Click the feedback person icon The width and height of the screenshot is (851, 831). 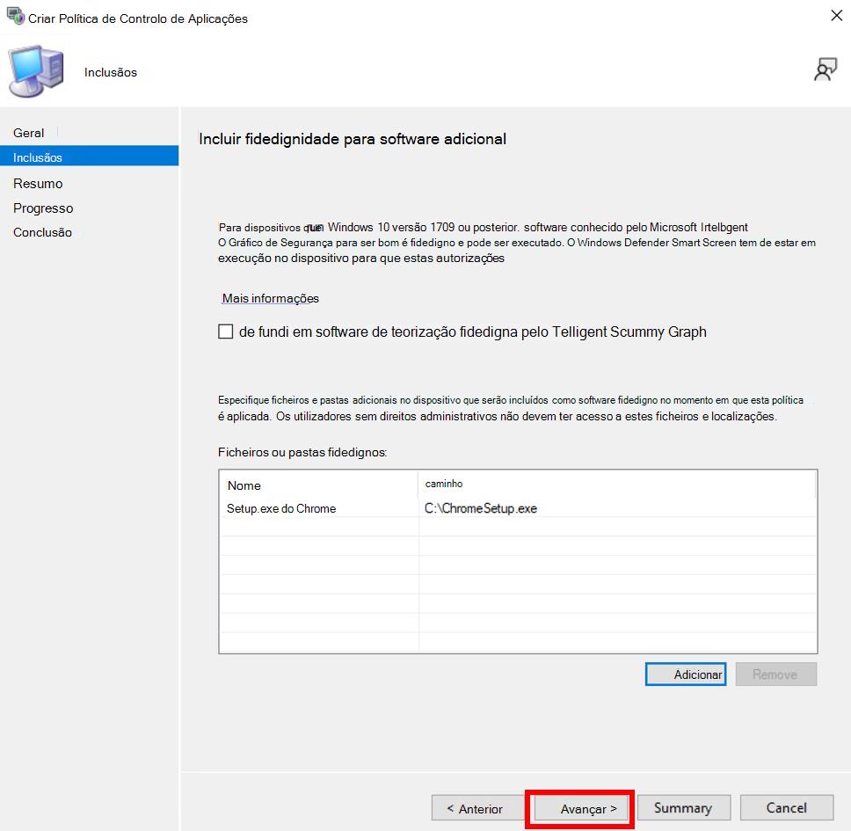click(x=825, y=69)
